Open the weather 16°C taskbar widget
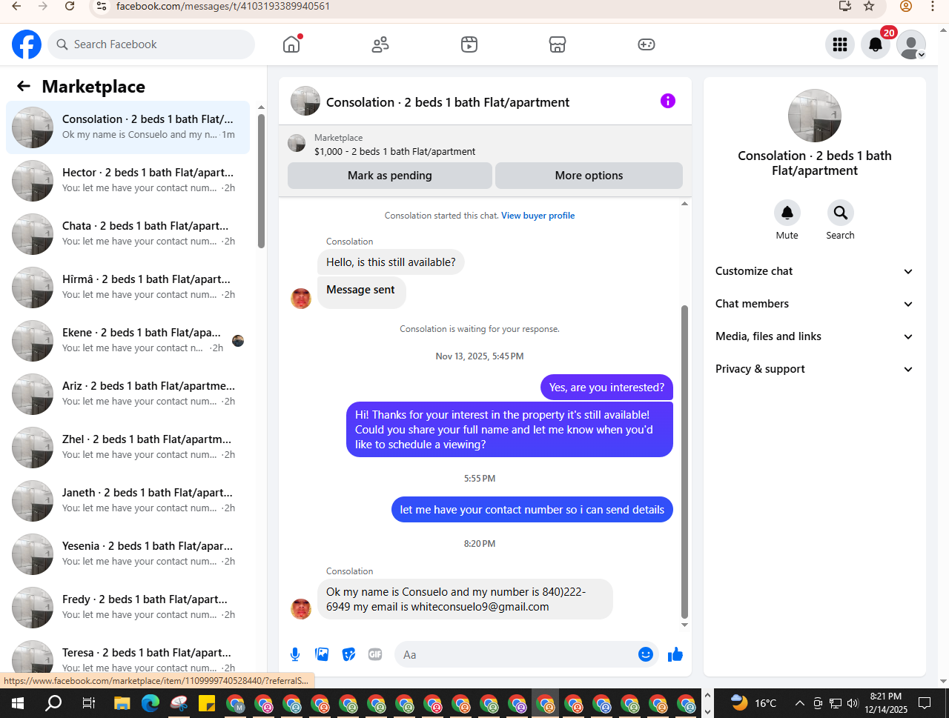949x718 pixels. click(x=753, y=702)
